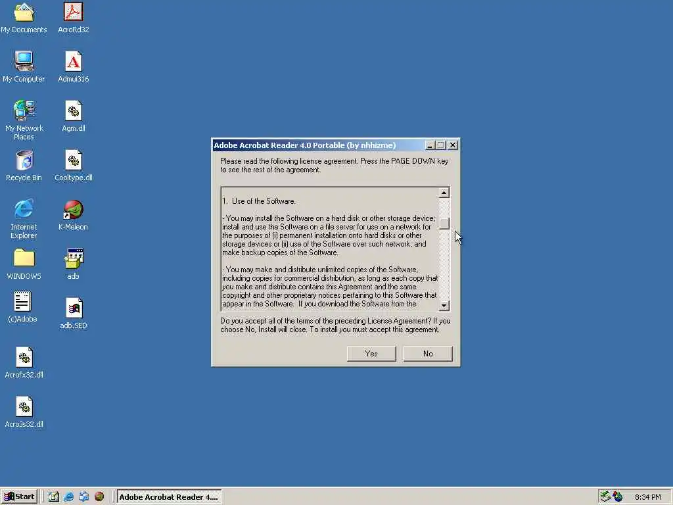This screenshot has height=505, width=673.
Task: Select the (c)Adobe text file icon
Action: [x=22, y=307]
